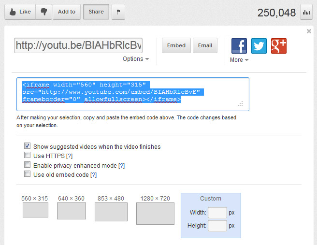
Task: Expand the More sharing dropdown
Action: (239, 60)
